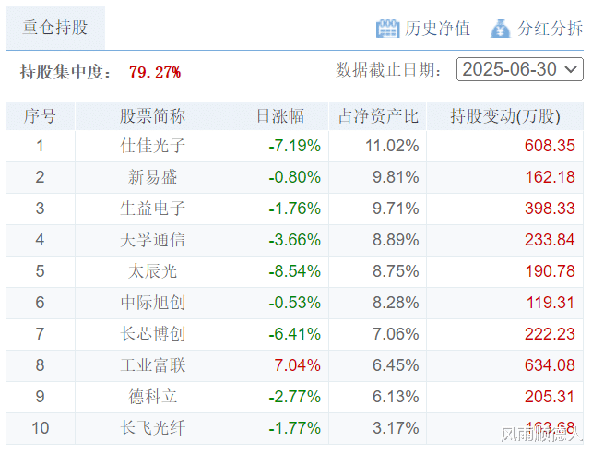Click daily change -0.80%
The height and width of the screenshot is (454, 592).
coord(294,177)
